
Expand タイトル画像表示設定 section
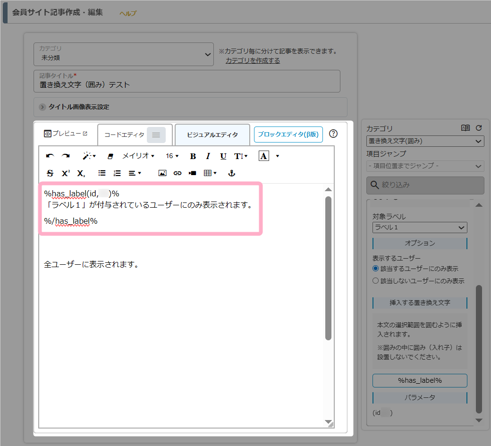[43, 107]
